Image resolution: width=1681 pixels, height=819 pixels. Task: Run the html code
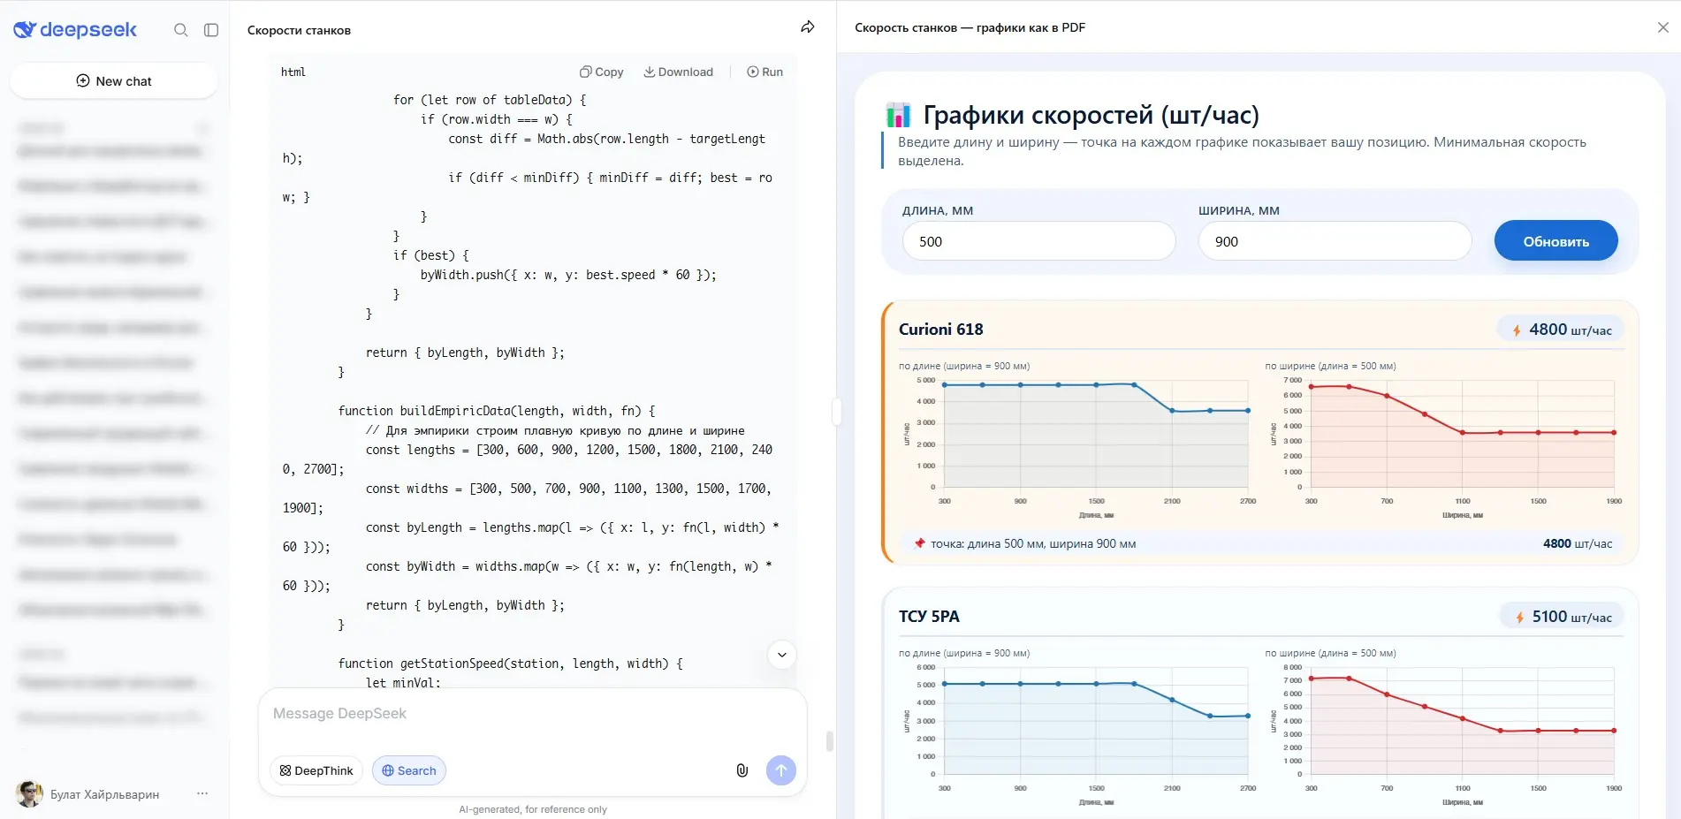tap(764, 72)
